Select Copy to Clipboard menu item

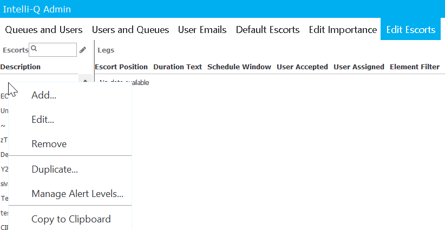click(x=70, y=219)
